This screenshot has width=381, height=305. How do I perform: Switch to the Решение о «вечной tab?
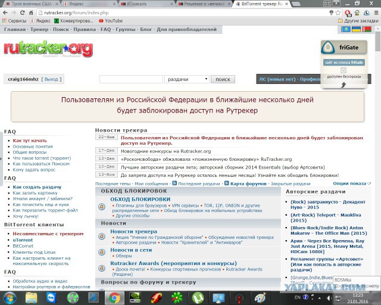click(x=204, y=4)
